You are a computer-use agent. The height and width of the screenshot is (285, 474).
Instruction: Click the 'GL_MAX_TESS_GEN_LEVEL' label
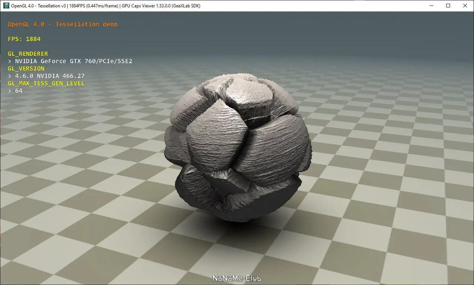point(46,83)
